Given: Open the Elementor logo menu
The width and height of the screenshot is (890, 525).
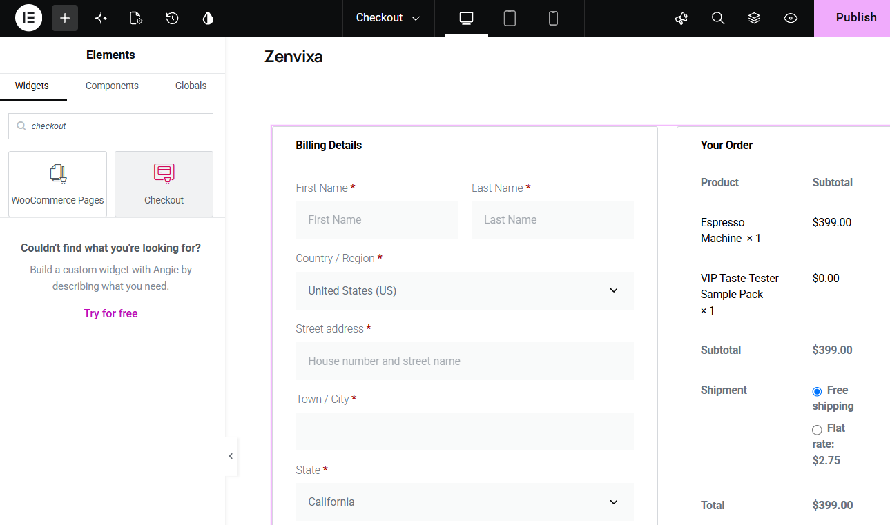Looking at the screenshot, I should pos(29,18).
